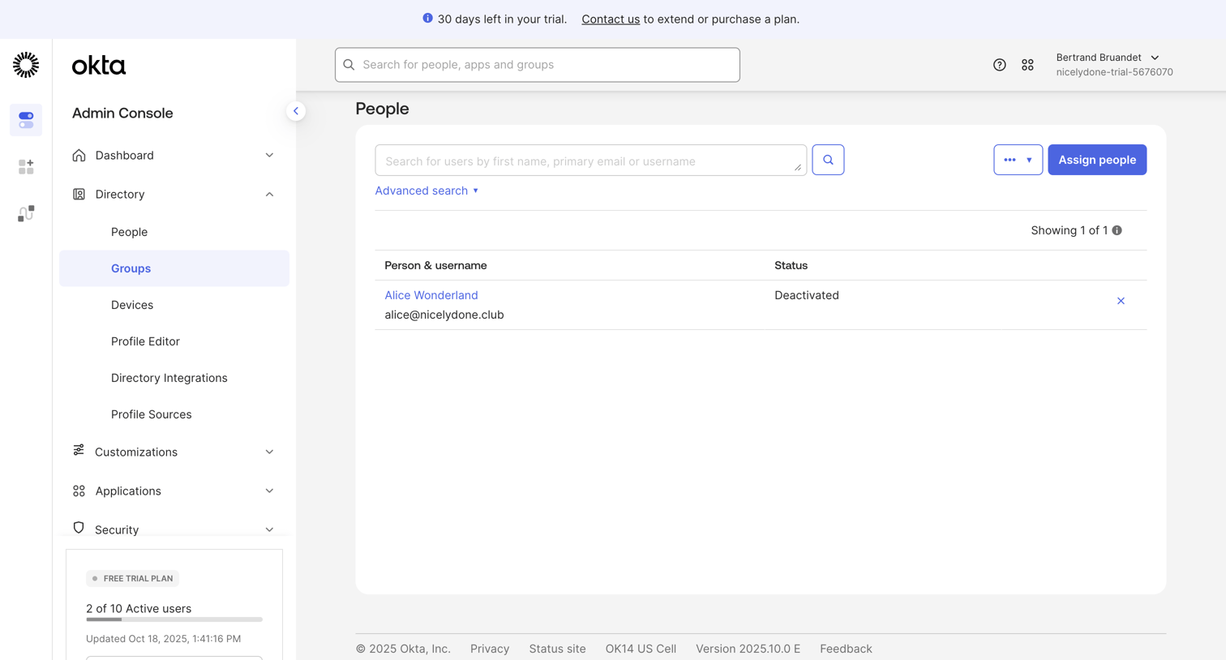Open Privacy footer link
Viewport: 1226px width, 660px height.
490,649
